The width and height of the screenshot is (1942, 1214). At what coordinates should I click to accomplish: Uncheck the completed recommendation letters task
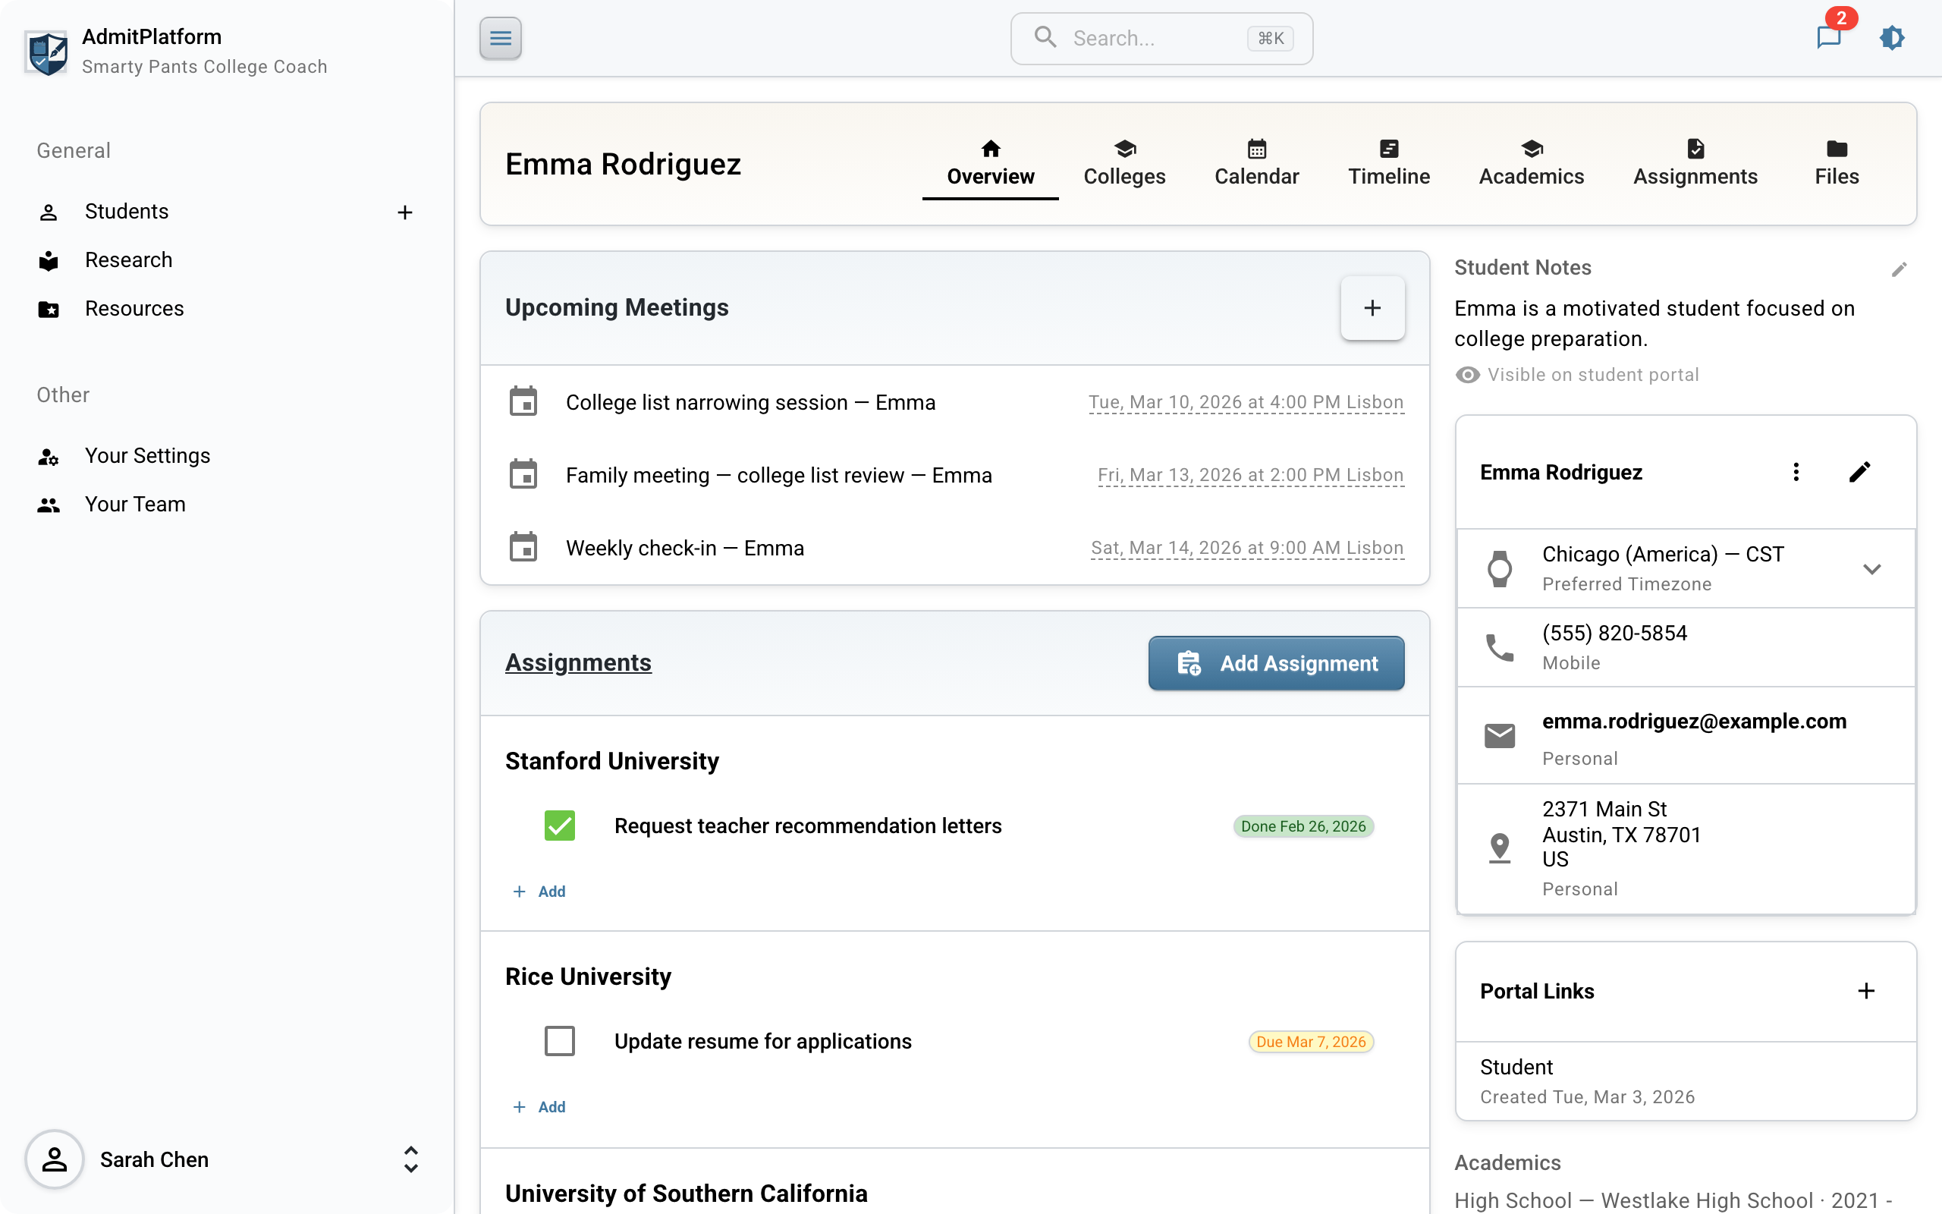tap(559, 825)
